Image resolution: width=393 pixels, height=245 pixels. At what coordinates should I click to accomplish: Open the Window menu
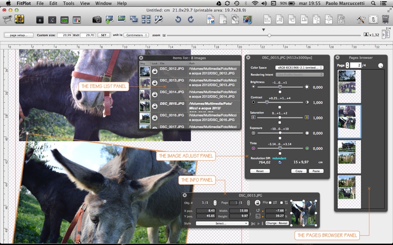[x=103, y=3]
